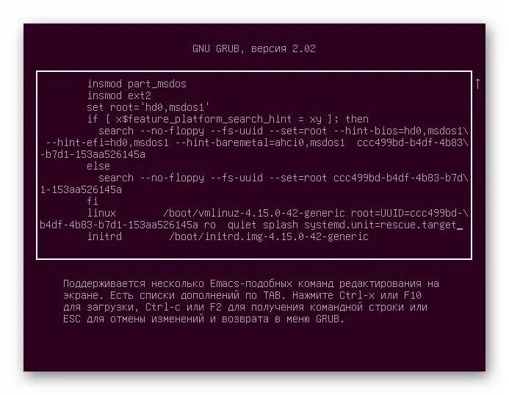Viewport: 509px width, 395px height.
Task: Click the 'linux' command word
Action: tap(101, 213)
